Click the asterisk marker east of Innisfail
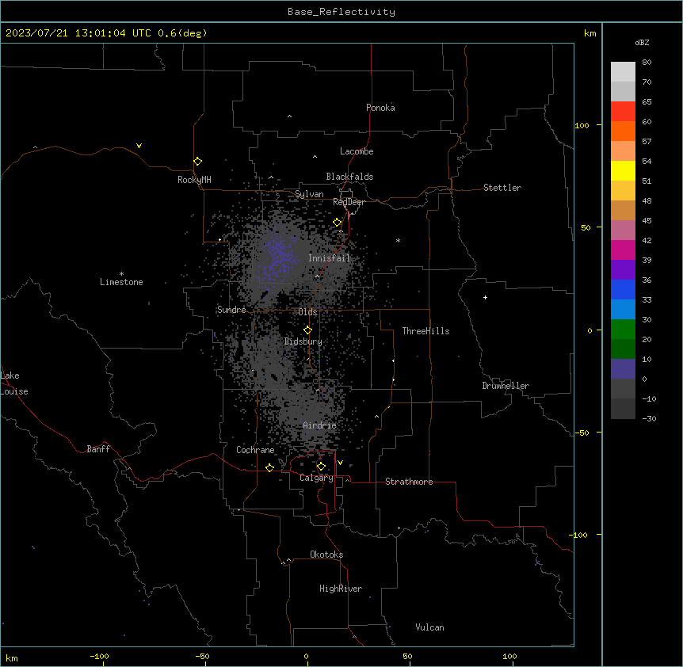 click(398, 240)
